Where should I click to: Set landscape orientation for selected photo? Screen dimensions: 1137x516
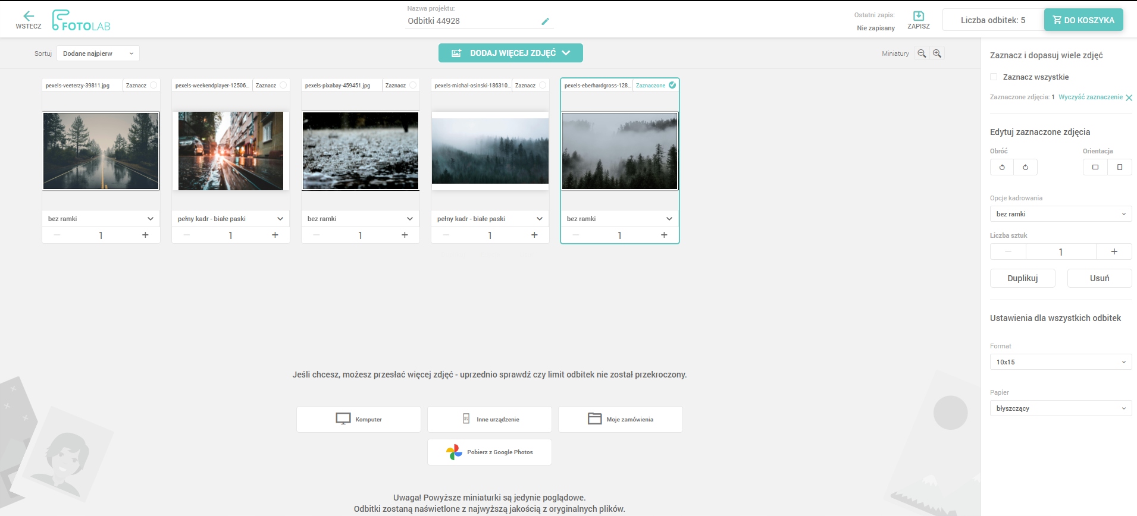1095,167
